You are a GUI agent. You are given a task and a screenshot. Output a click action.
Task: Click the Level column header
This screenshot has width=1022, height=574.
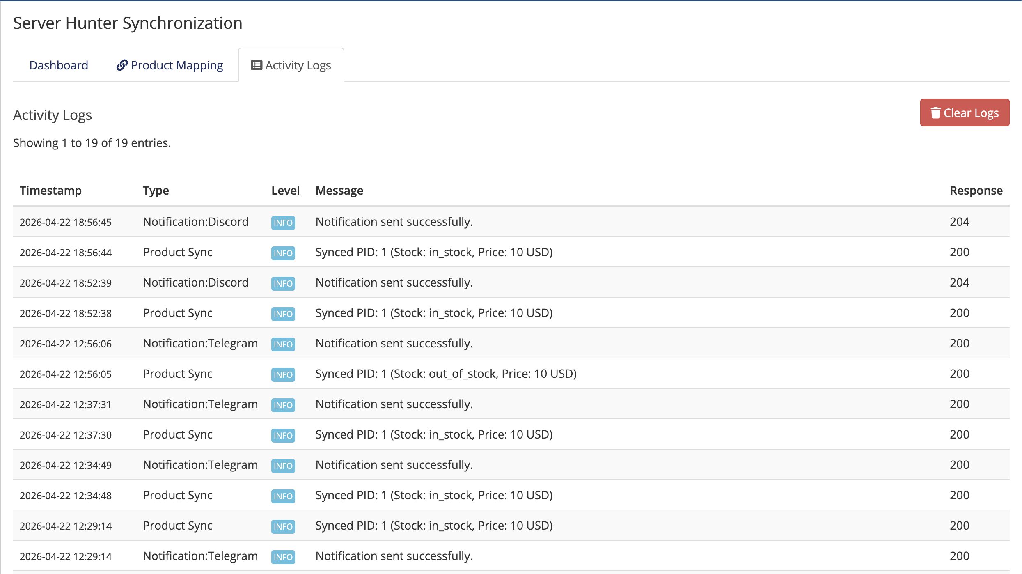tap(285, 190)
